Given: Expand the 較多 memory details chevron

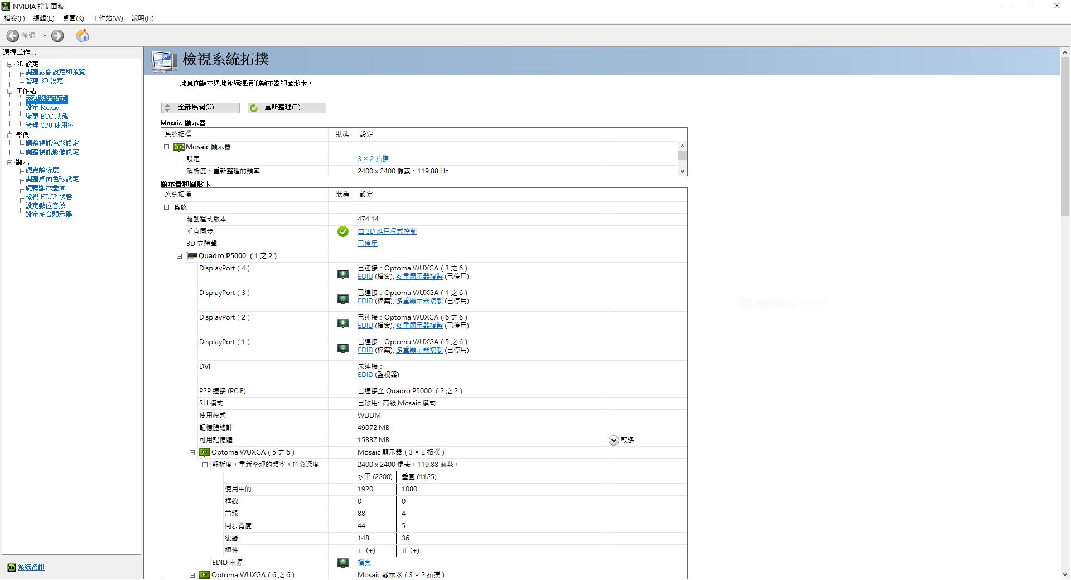Looking at the screenshot, I should tap(614, 441).
